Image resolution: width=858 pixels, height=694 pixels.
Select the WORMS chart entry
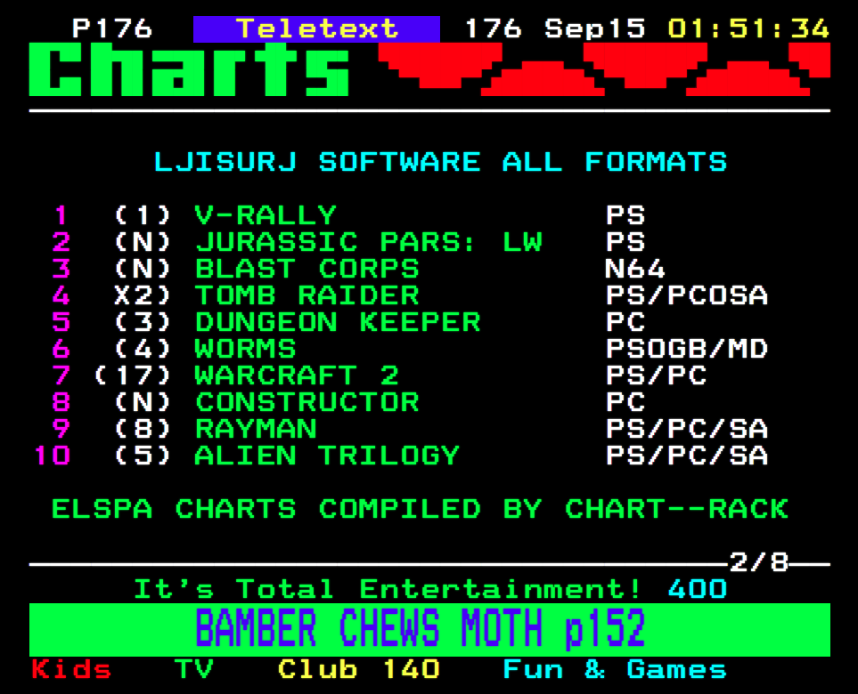click(x=245, y=349)
